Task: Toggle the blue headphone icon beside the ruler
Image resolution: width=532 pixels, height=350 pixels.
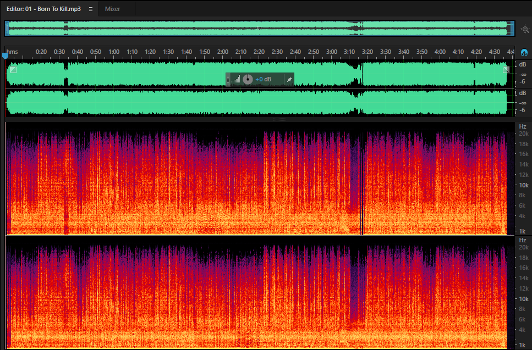Action: [524, 53]
